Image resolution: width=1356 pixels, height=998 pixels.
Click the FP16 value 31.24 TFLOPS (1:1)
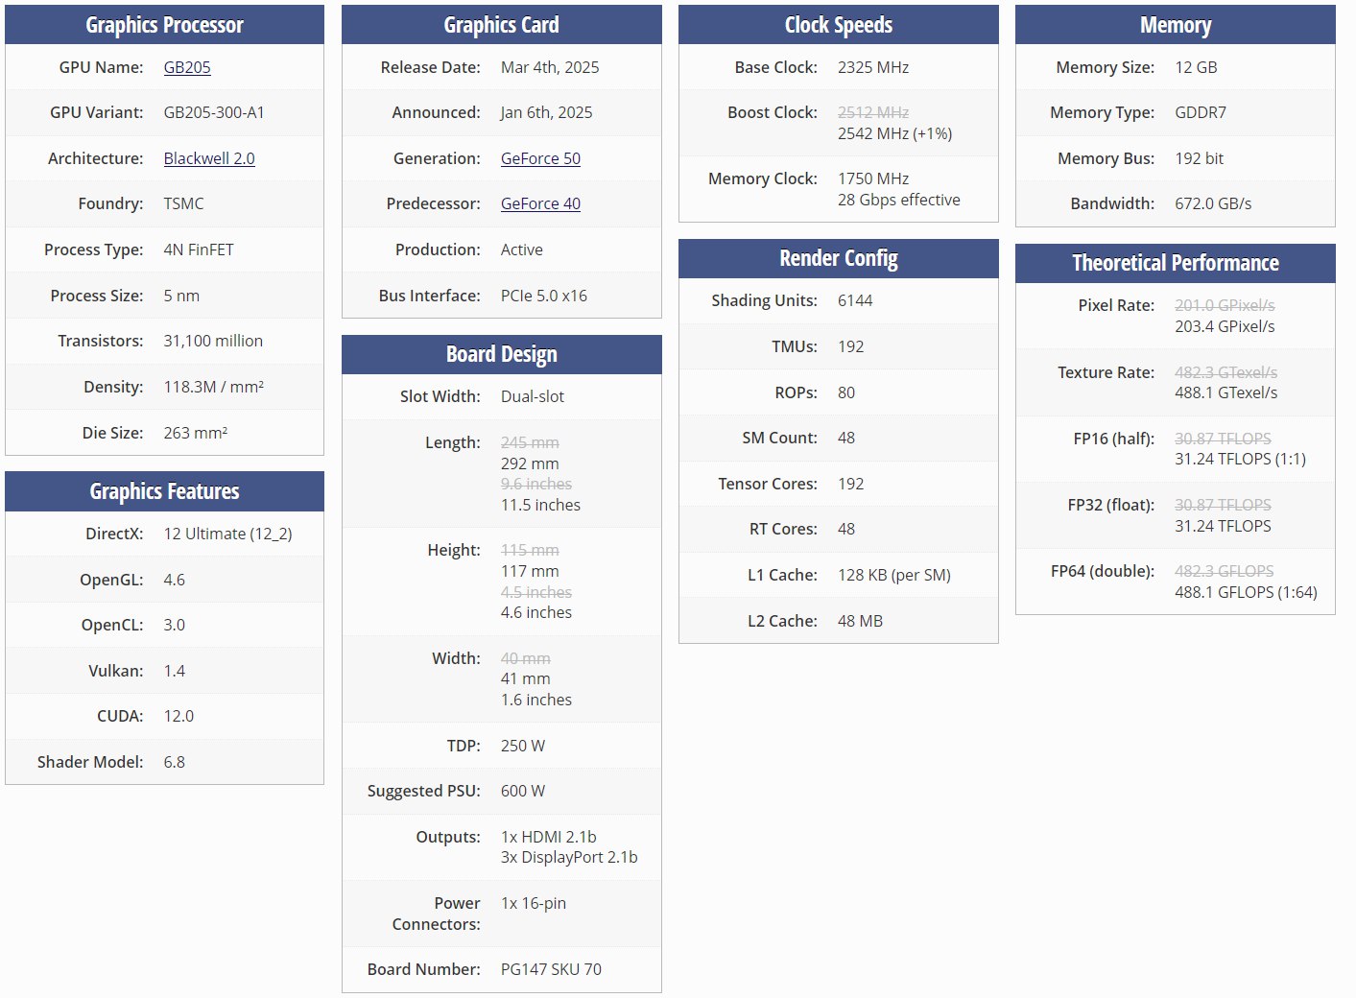pyautogui.click(x=1240, y=459)
